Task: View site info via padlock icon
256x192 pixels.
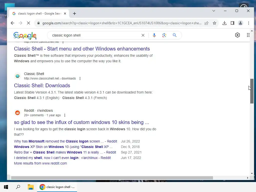Action: (38, 23)
